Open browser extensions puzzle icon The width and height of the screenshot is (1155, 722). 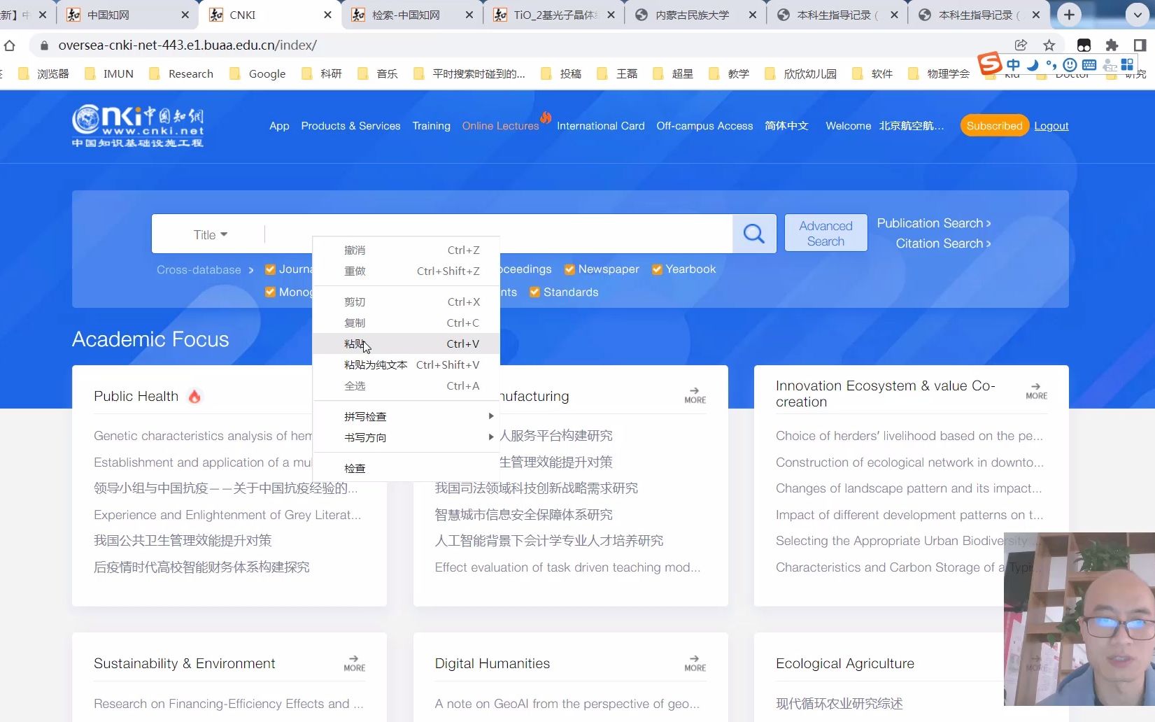click(x=1112, y=45)
